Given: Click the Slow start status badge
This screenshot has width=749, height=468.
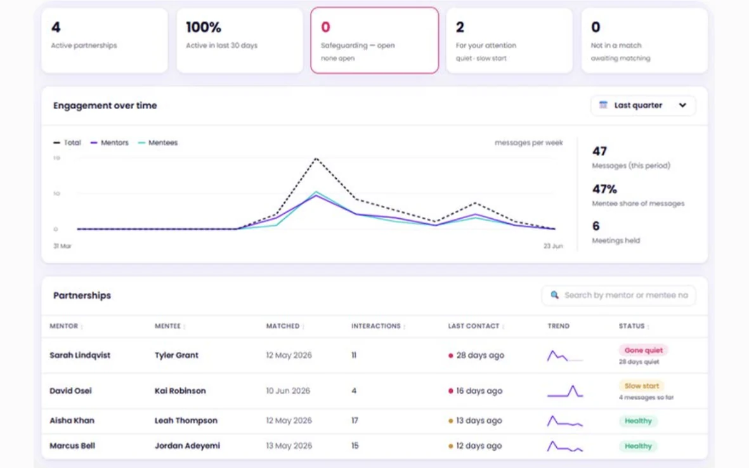Looking at the screenshot, I should pos(642,386).
